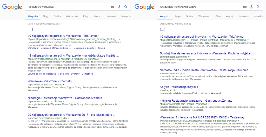Select Wiadomości tab in left results
Image resolution: width=266 pixels, height=137 pixels.
coord(72,16)
